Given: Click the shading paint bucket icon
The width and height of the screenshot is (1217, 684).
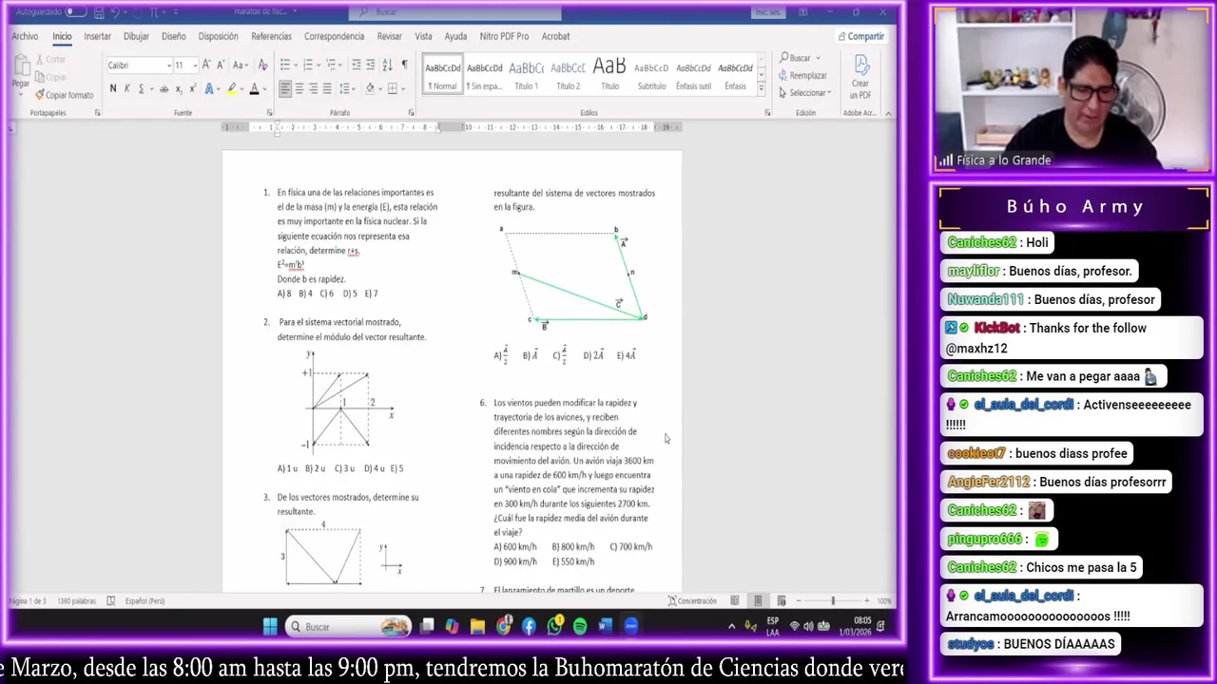Looking at the screenshot, I should pos(370,88).
